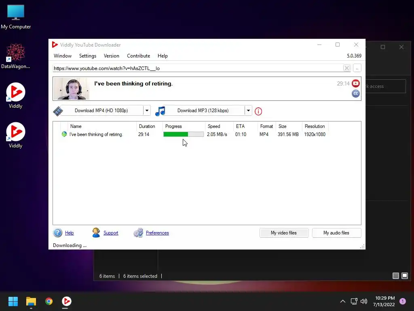The height and width of the screenshot is (311, 414).
Task: Open the DataWagon desktop shortcut
Action: click(16, 56)
